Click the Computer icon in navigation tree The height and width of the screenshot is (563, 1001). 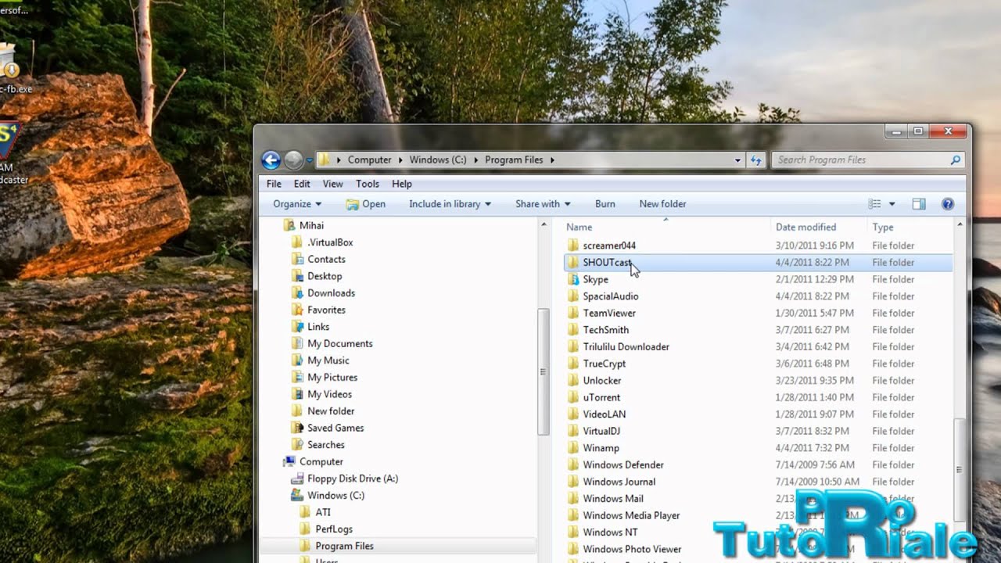289,462
